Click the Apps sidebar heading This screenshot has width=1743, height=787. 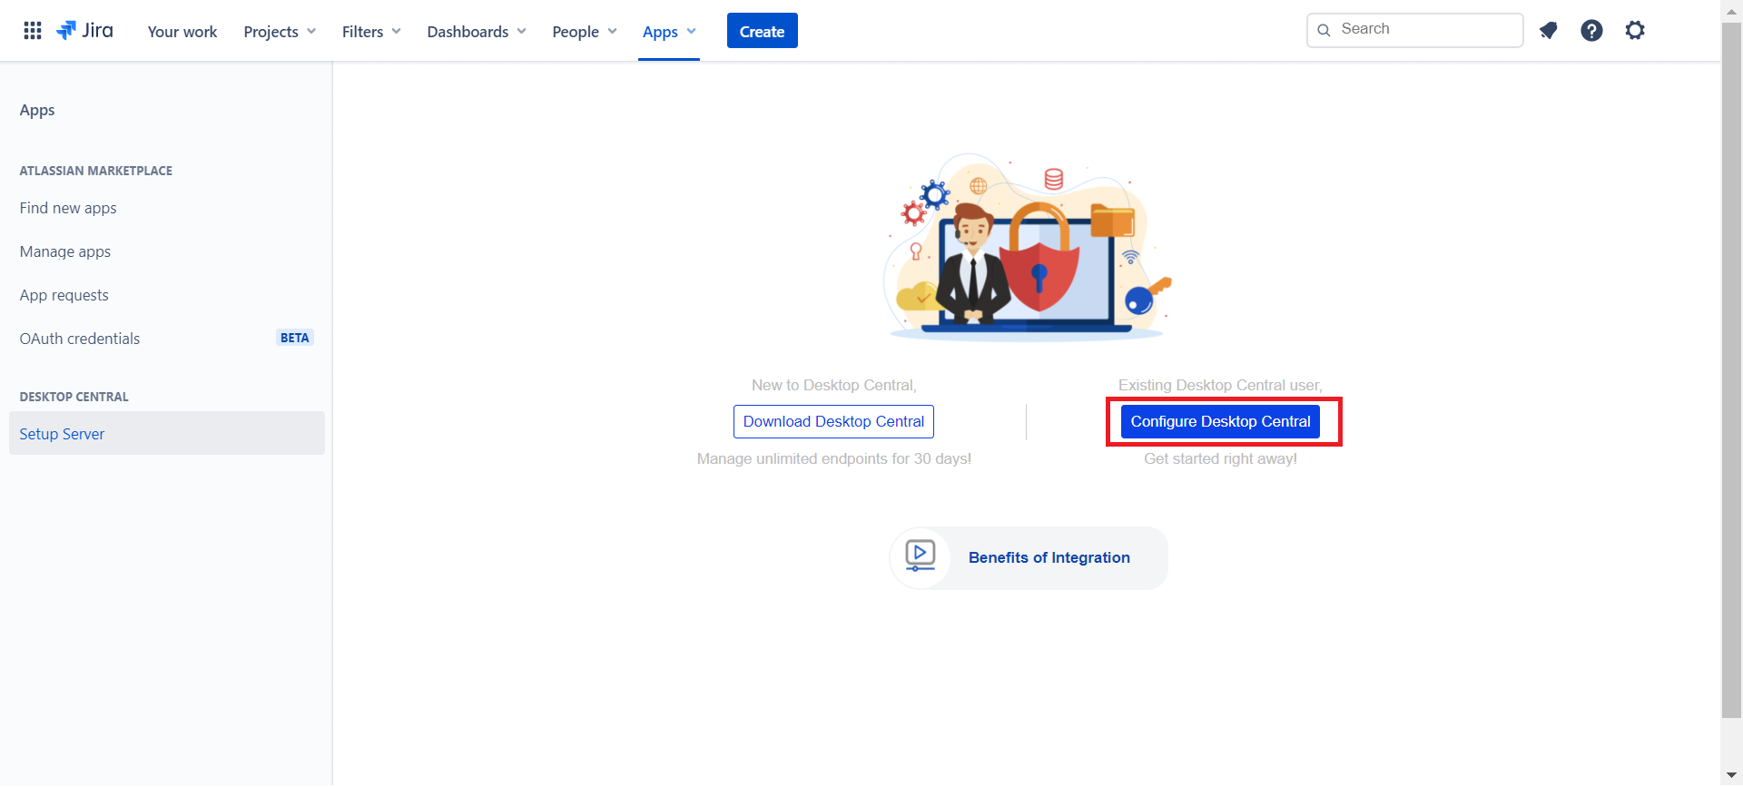click(37, 110)
